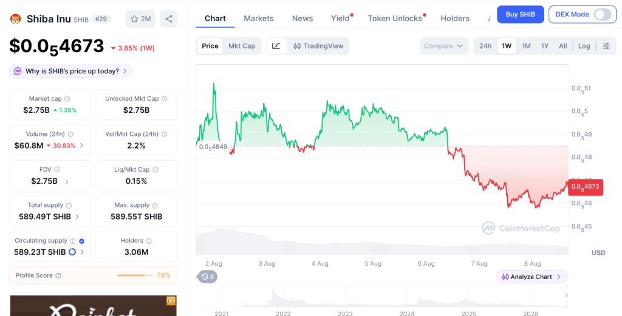The image size is (622, 316).
Task: Click the Holders info icon
Action: 149,241
